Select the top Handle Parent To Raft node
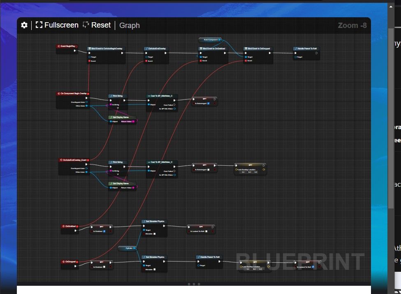Screen dimensions: 401x294 [x=306, y=53]
